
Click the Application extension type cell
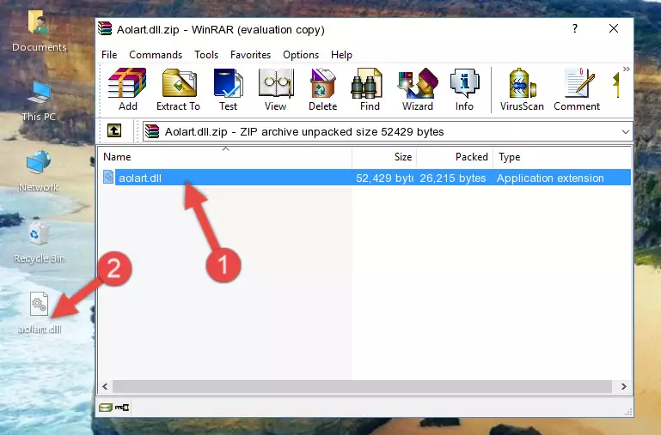(x=550, y=178)
